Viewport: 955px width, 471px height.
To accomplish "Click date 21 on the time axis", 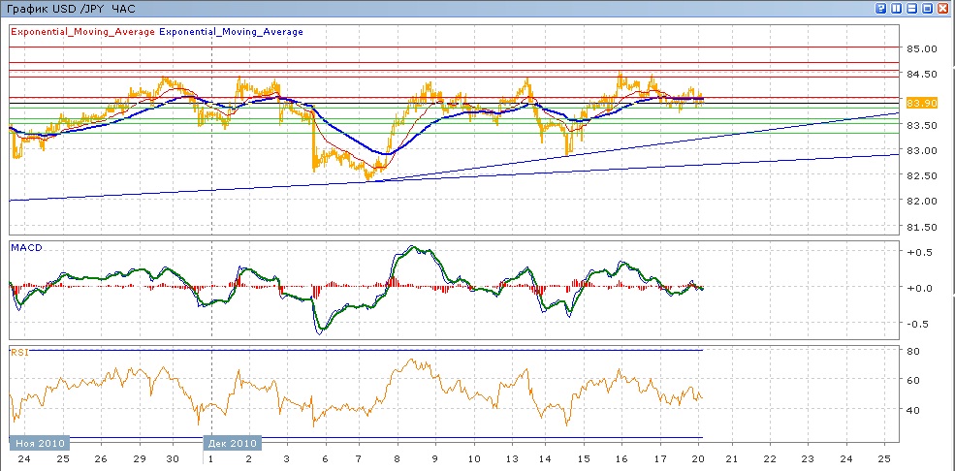I will [733, 459].
